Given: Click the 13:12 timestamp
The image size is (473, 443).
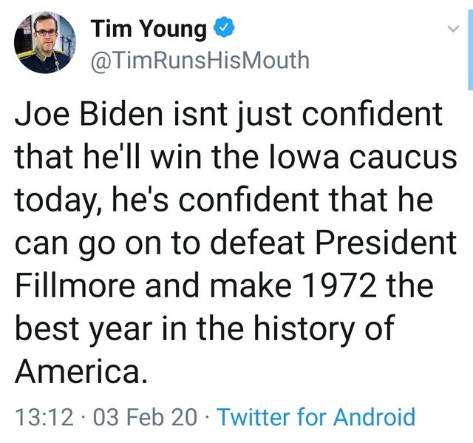Looking at the screenshot, I should (x=44, y=417).
